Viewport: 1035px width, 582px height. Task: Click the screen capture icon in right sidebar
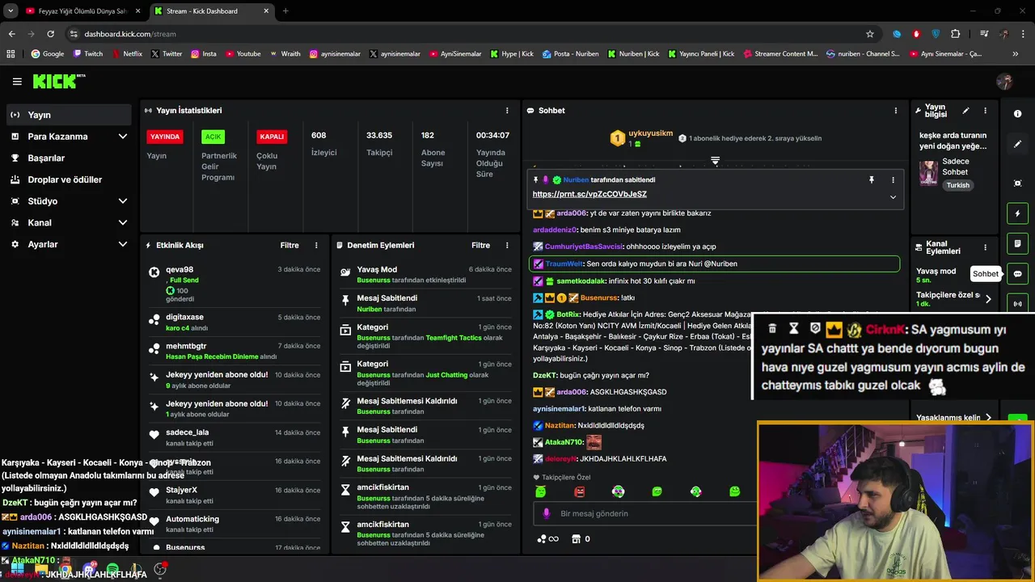pyautogui.click(x=1017, y=183)
